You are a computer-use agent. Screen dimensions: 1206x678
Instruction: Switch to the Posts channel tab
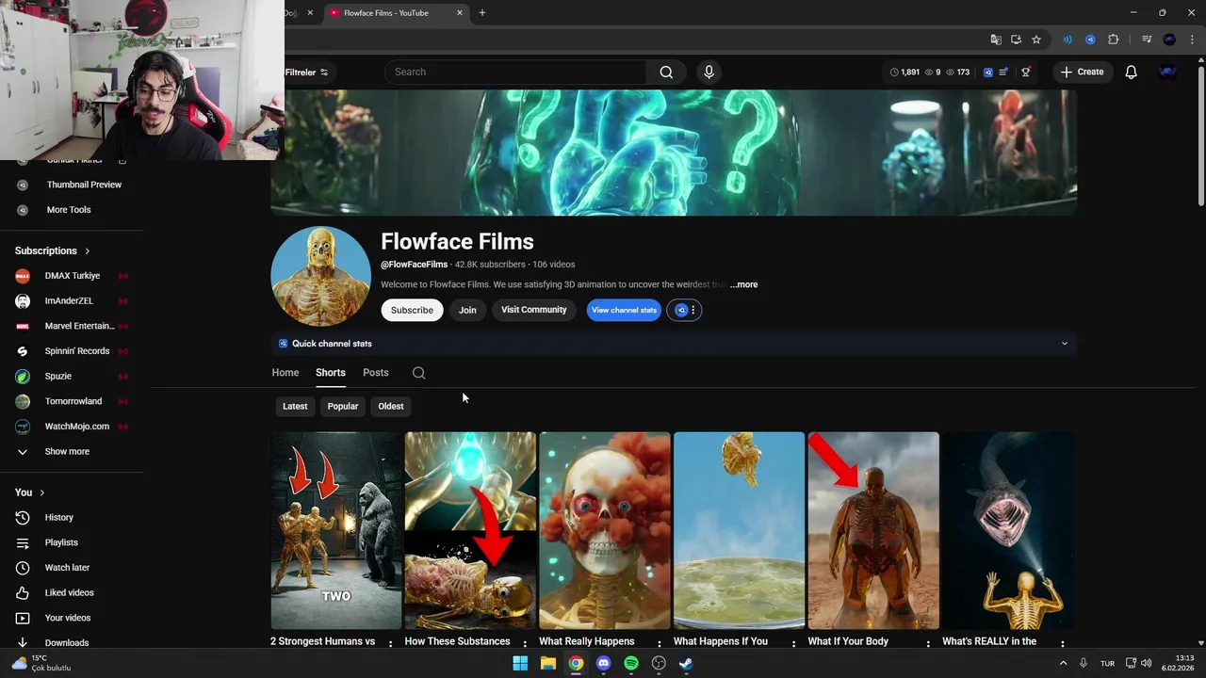pyautogui.click(x=376, y=373)
